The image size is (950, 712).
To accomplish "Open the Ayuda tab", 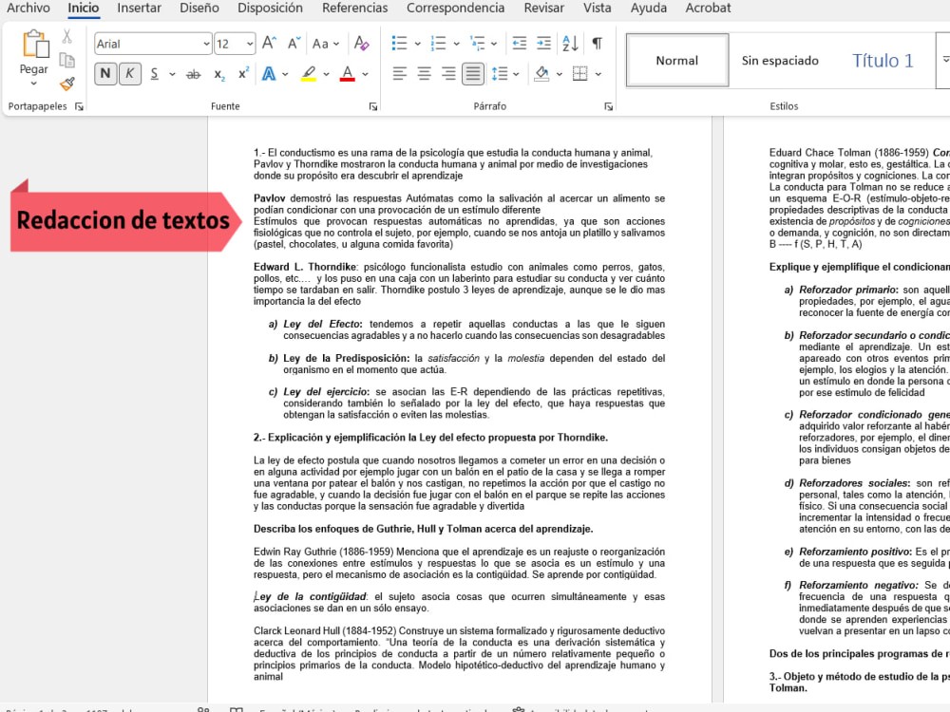I will click(648, 8).
